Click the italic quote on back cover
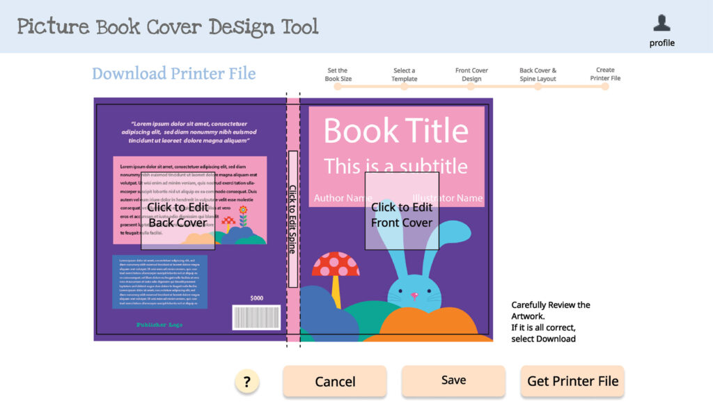The width and height of the screenshot is (713, 416). point(189,132)
